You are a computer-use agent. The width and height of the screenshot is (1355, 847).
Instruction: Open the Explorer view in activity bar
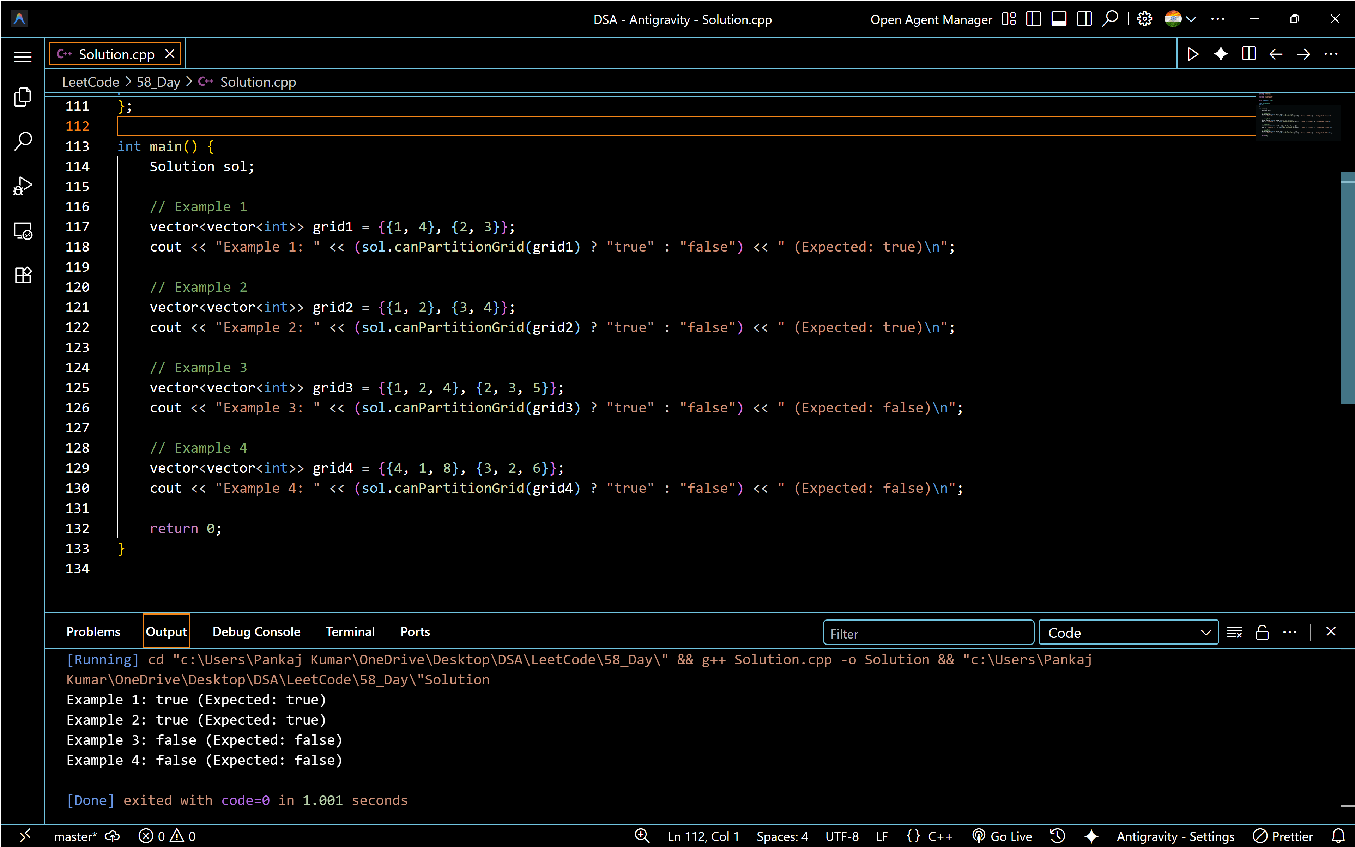[23, 97]
